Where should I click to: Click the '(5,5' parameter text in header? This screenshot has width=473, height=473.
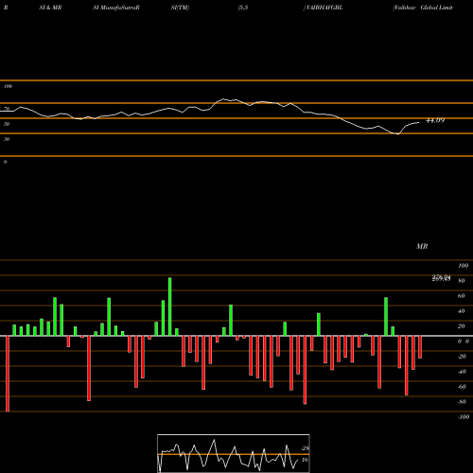tap(243, 8)
